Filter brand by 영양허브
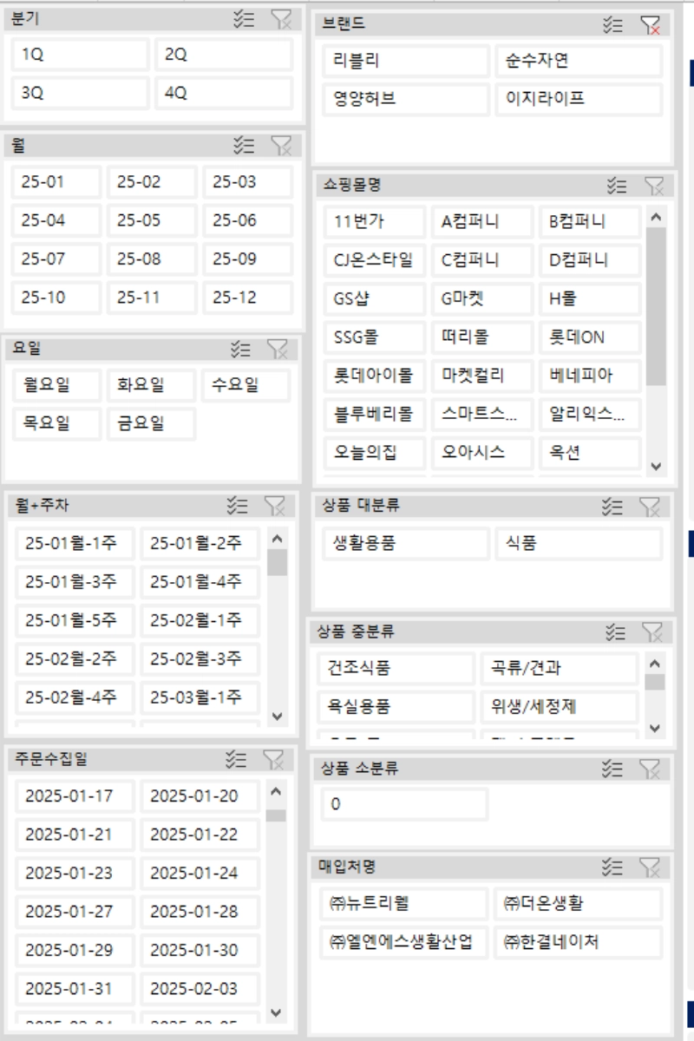Viewport: 694px width, 1041px height. click(x=406, y=99)
